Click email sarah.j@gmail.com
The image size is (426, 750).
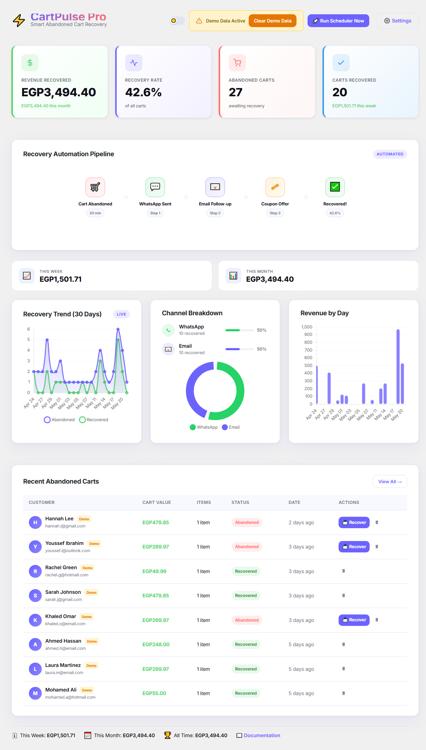click(x=64, y=600)
